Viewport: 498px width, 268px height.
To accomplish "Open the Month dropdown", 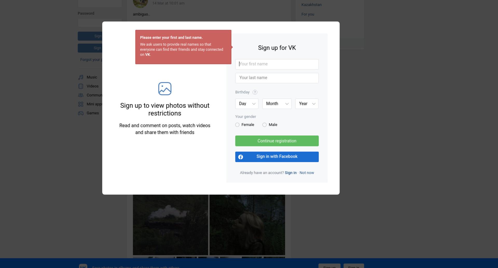I will tap(277, 104).
